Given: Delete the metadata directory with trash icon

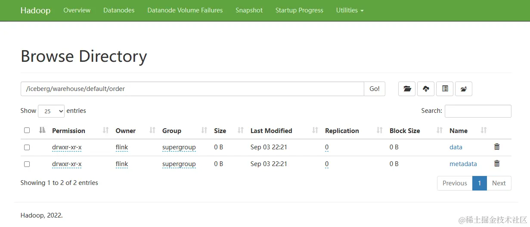Looking at the screenshot, I should tap(497, 163).
